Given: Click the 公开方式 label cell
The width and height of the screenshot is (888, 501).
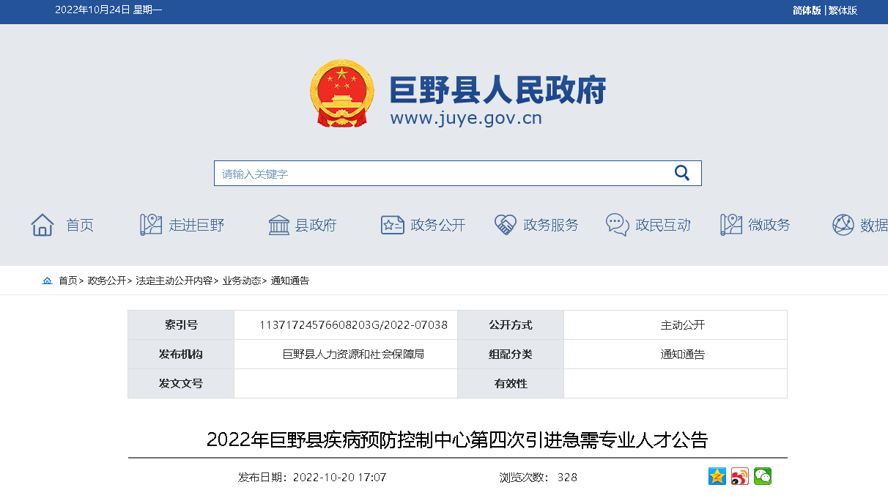Looking at the screenshot, I should (511, 325).
